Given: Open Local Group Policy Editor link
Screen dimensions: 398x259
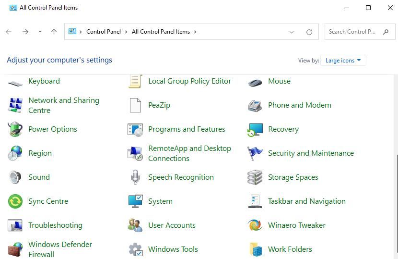Looking at the screenshot, I should pyautogui.click(x=189, y=81).
